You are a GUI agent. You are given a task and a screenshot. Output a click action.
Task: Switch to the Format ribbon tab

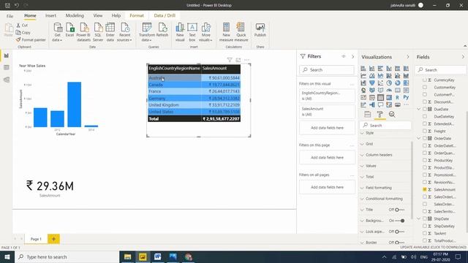click(x=137, y=15)
